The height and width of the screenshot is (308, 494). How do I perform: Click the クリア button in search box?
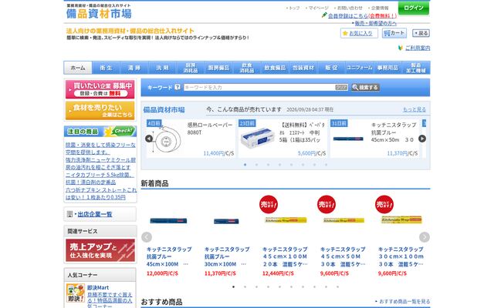tap(341, 87)
